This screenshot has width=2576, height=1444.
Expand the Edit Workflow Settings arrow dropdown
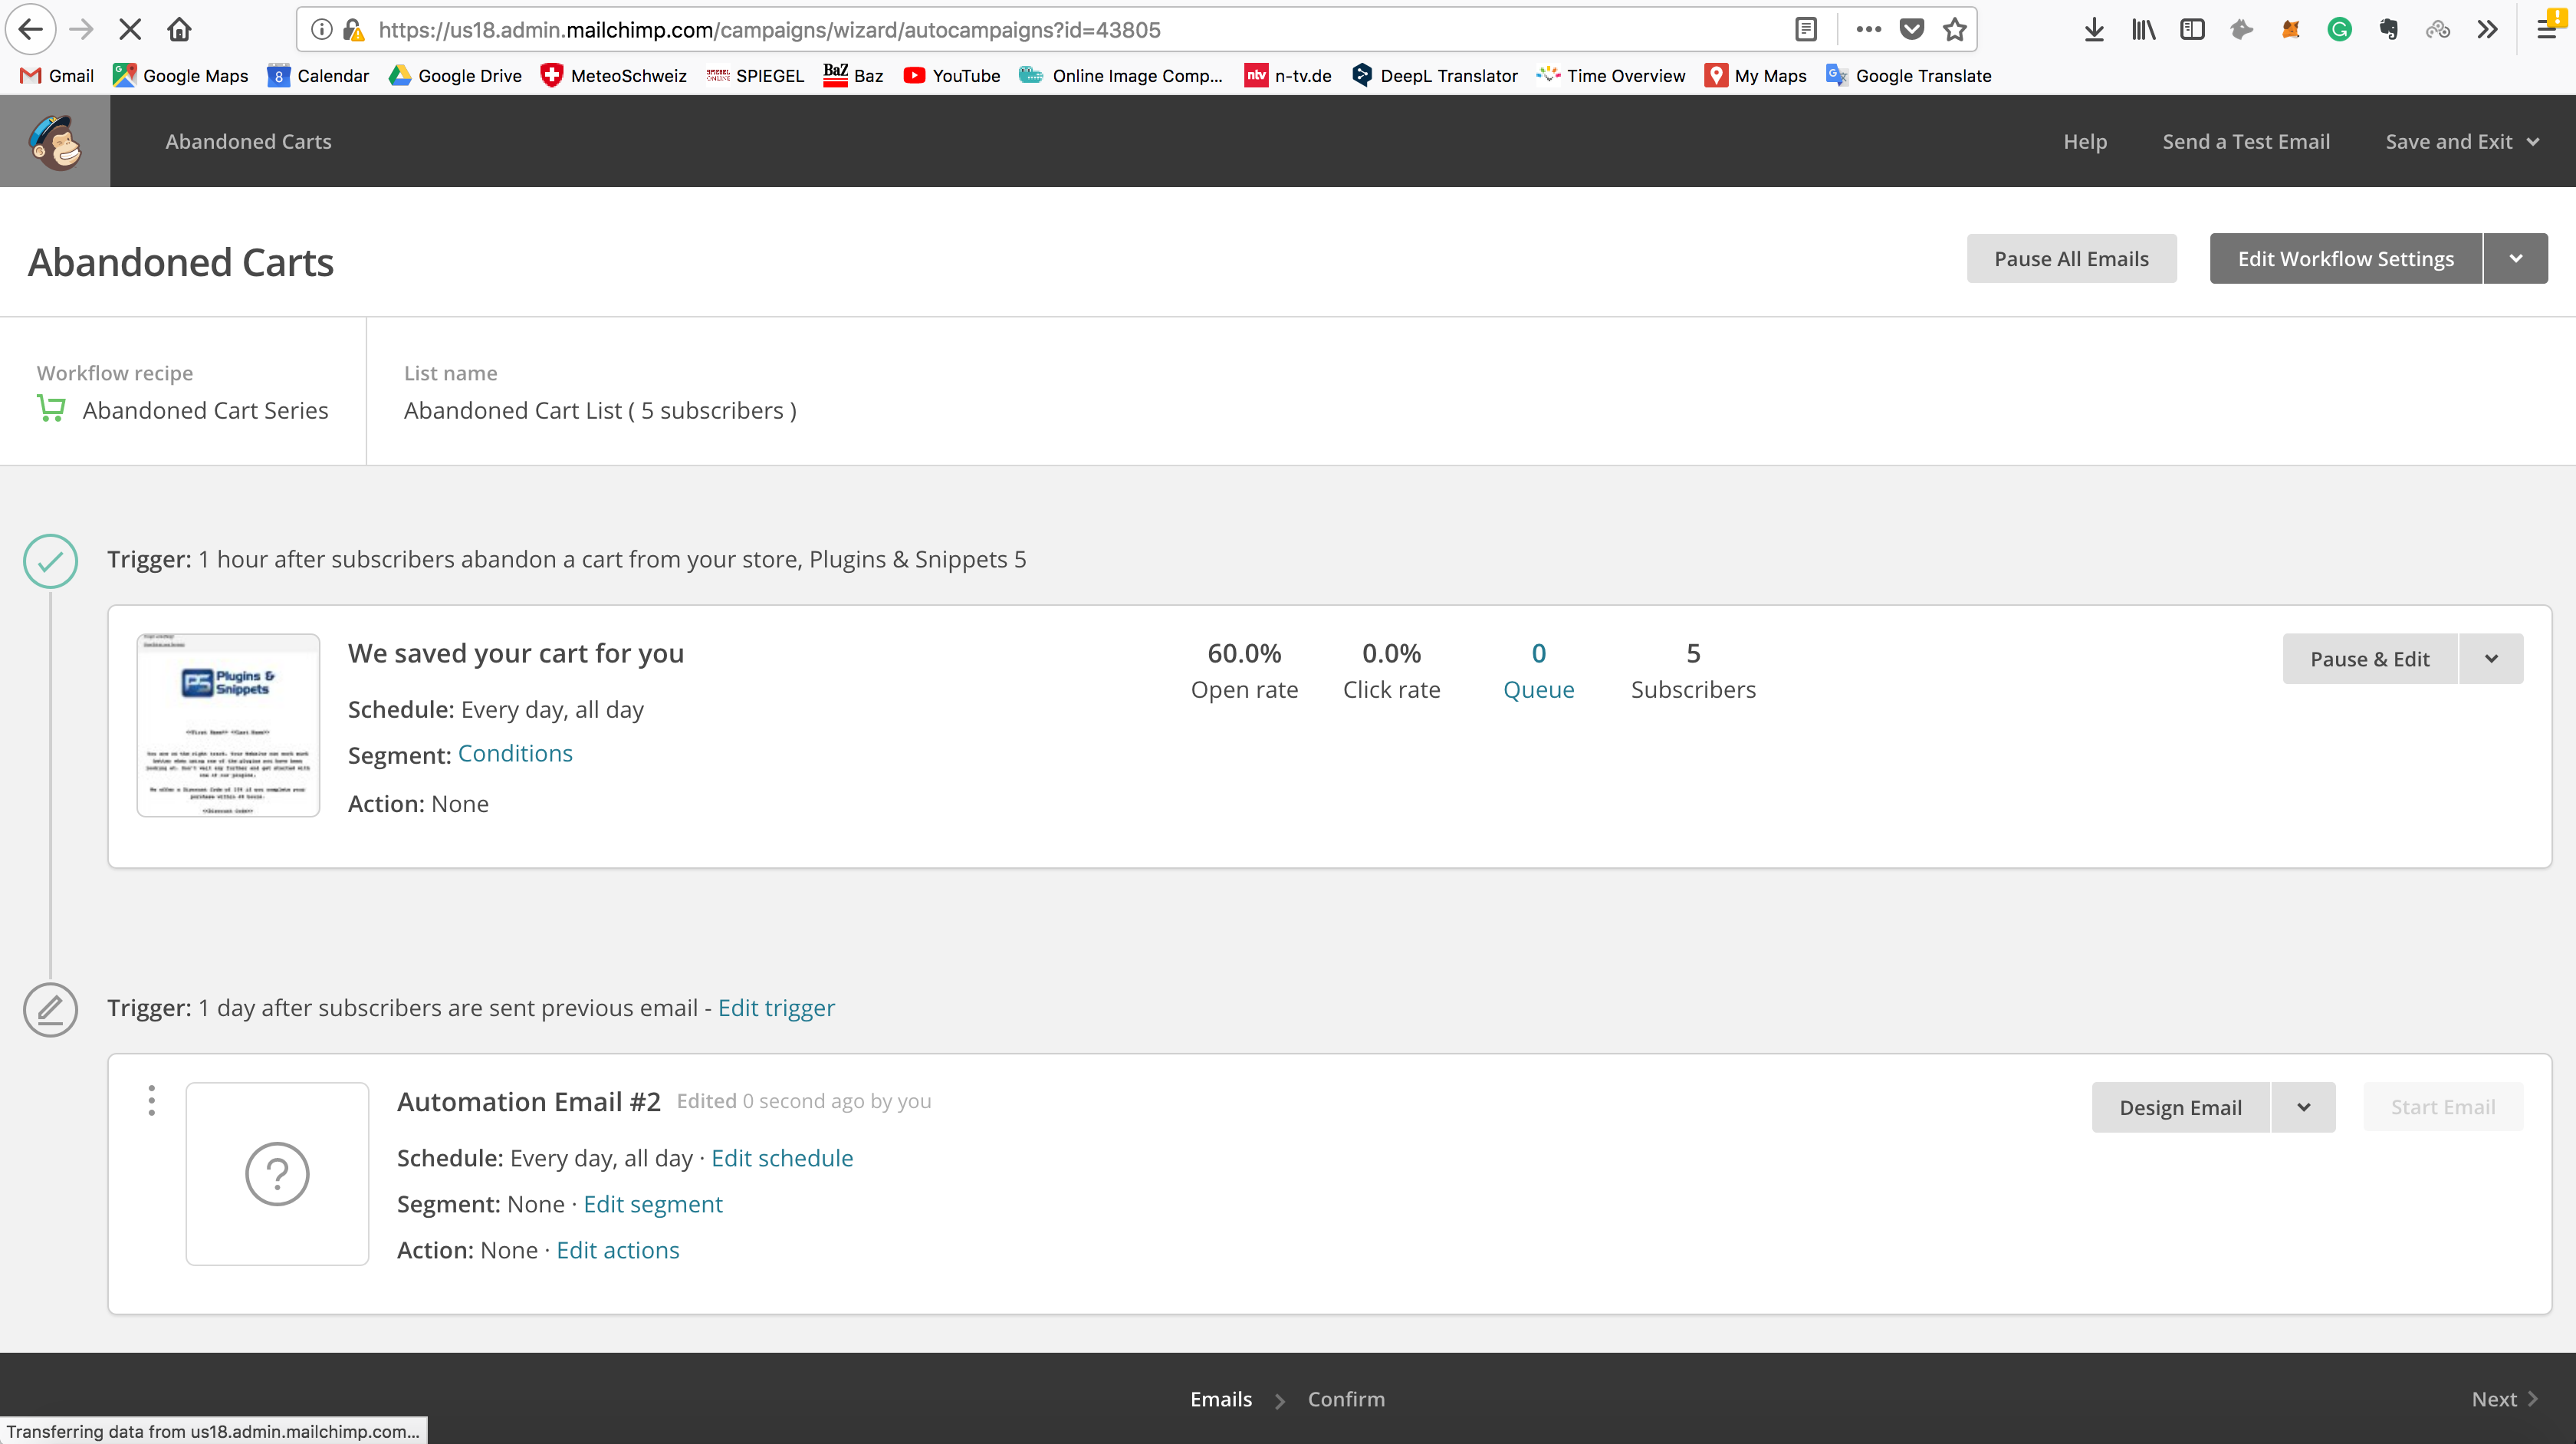pyautogui.click(x=2515, y=259)
